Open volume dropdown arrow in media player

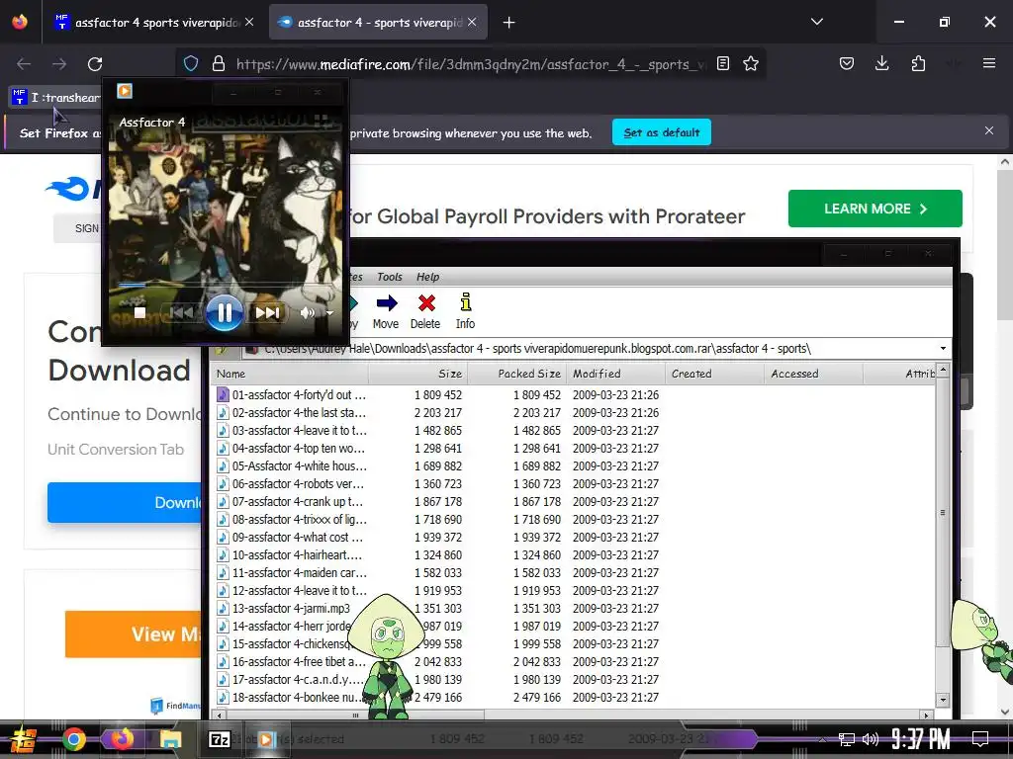tap(329, 313)
